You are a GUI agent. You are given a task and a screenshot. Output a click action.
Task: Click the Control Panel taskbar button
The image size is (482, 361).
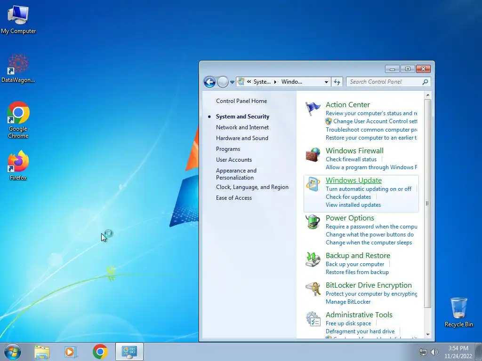click(x=129, y=352)
